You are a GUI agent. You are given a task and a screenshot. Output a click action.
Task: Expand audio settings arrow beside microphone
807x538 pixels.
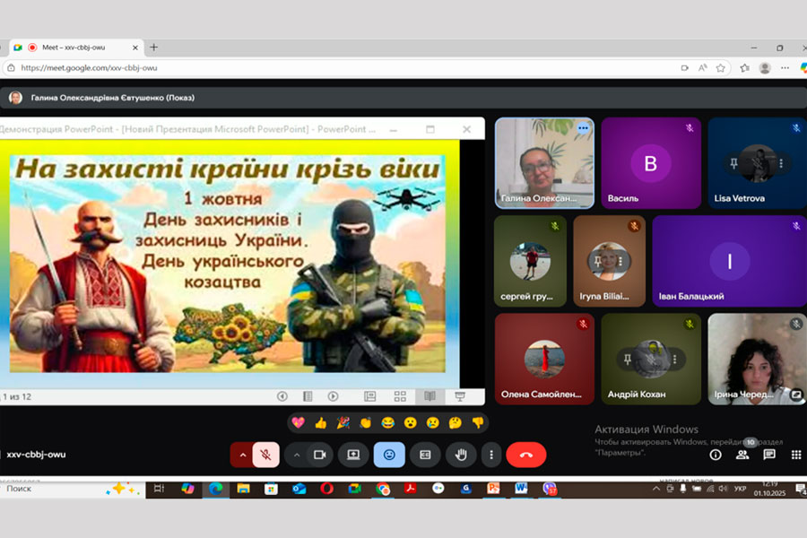pos(241,455)
